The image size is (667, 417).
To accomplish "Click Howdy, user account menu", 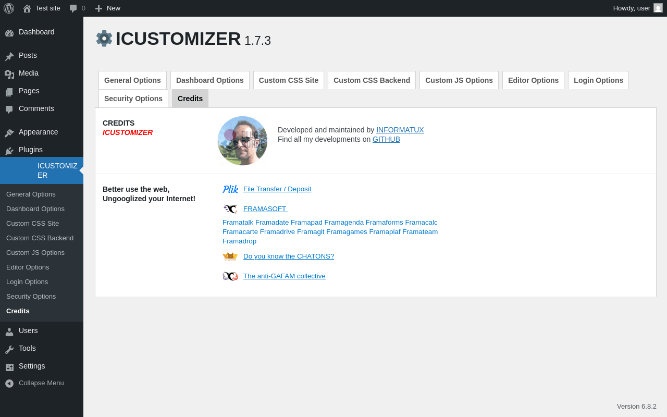I will point(638,8).
